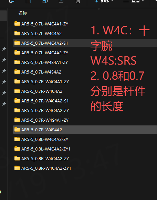Click the Share toolbar icon
The height and width of the screenshot is (200, 157).
[x=61, y=1]
